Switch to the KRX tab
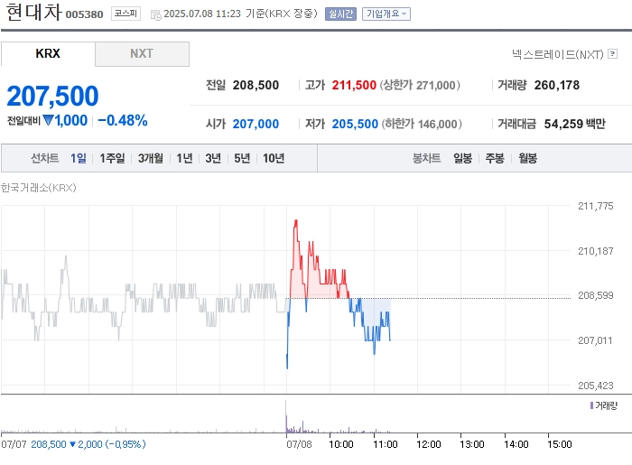The width and height of the screenshot is (632, 465). (48, 53)
